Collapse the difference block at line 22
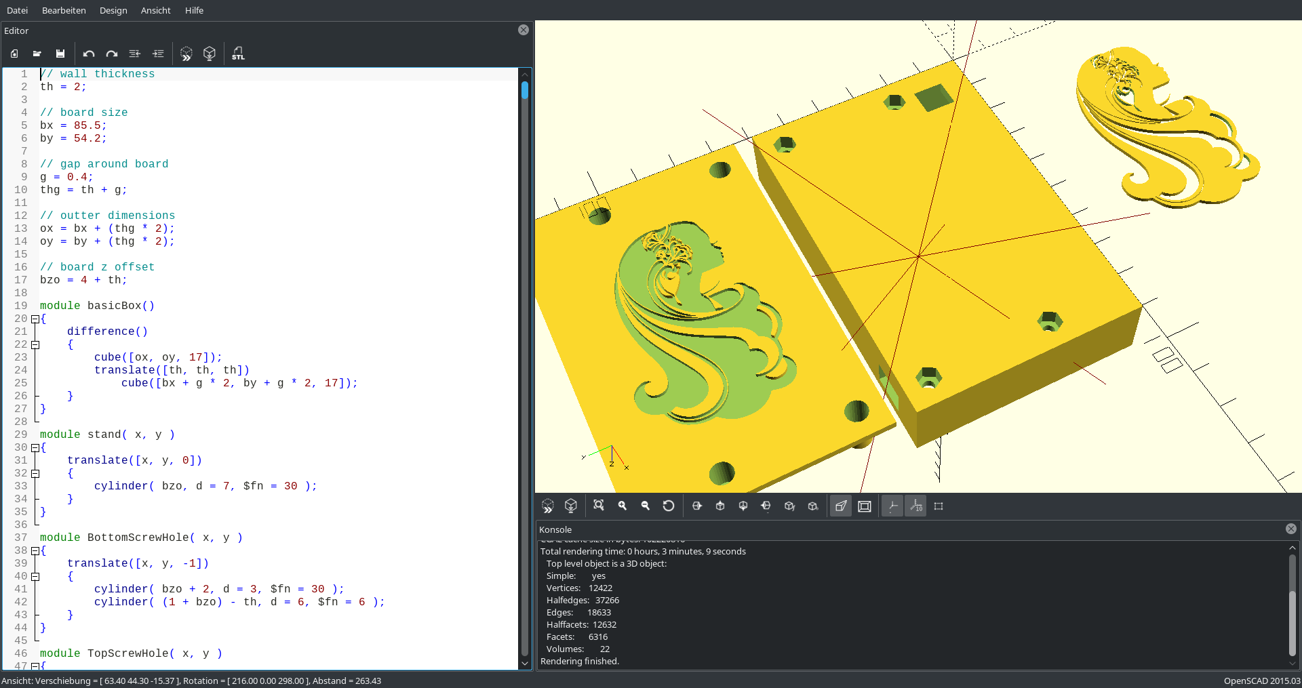Image resolution: width=1302 pixels, height=688 pixels. coord(35,345)
